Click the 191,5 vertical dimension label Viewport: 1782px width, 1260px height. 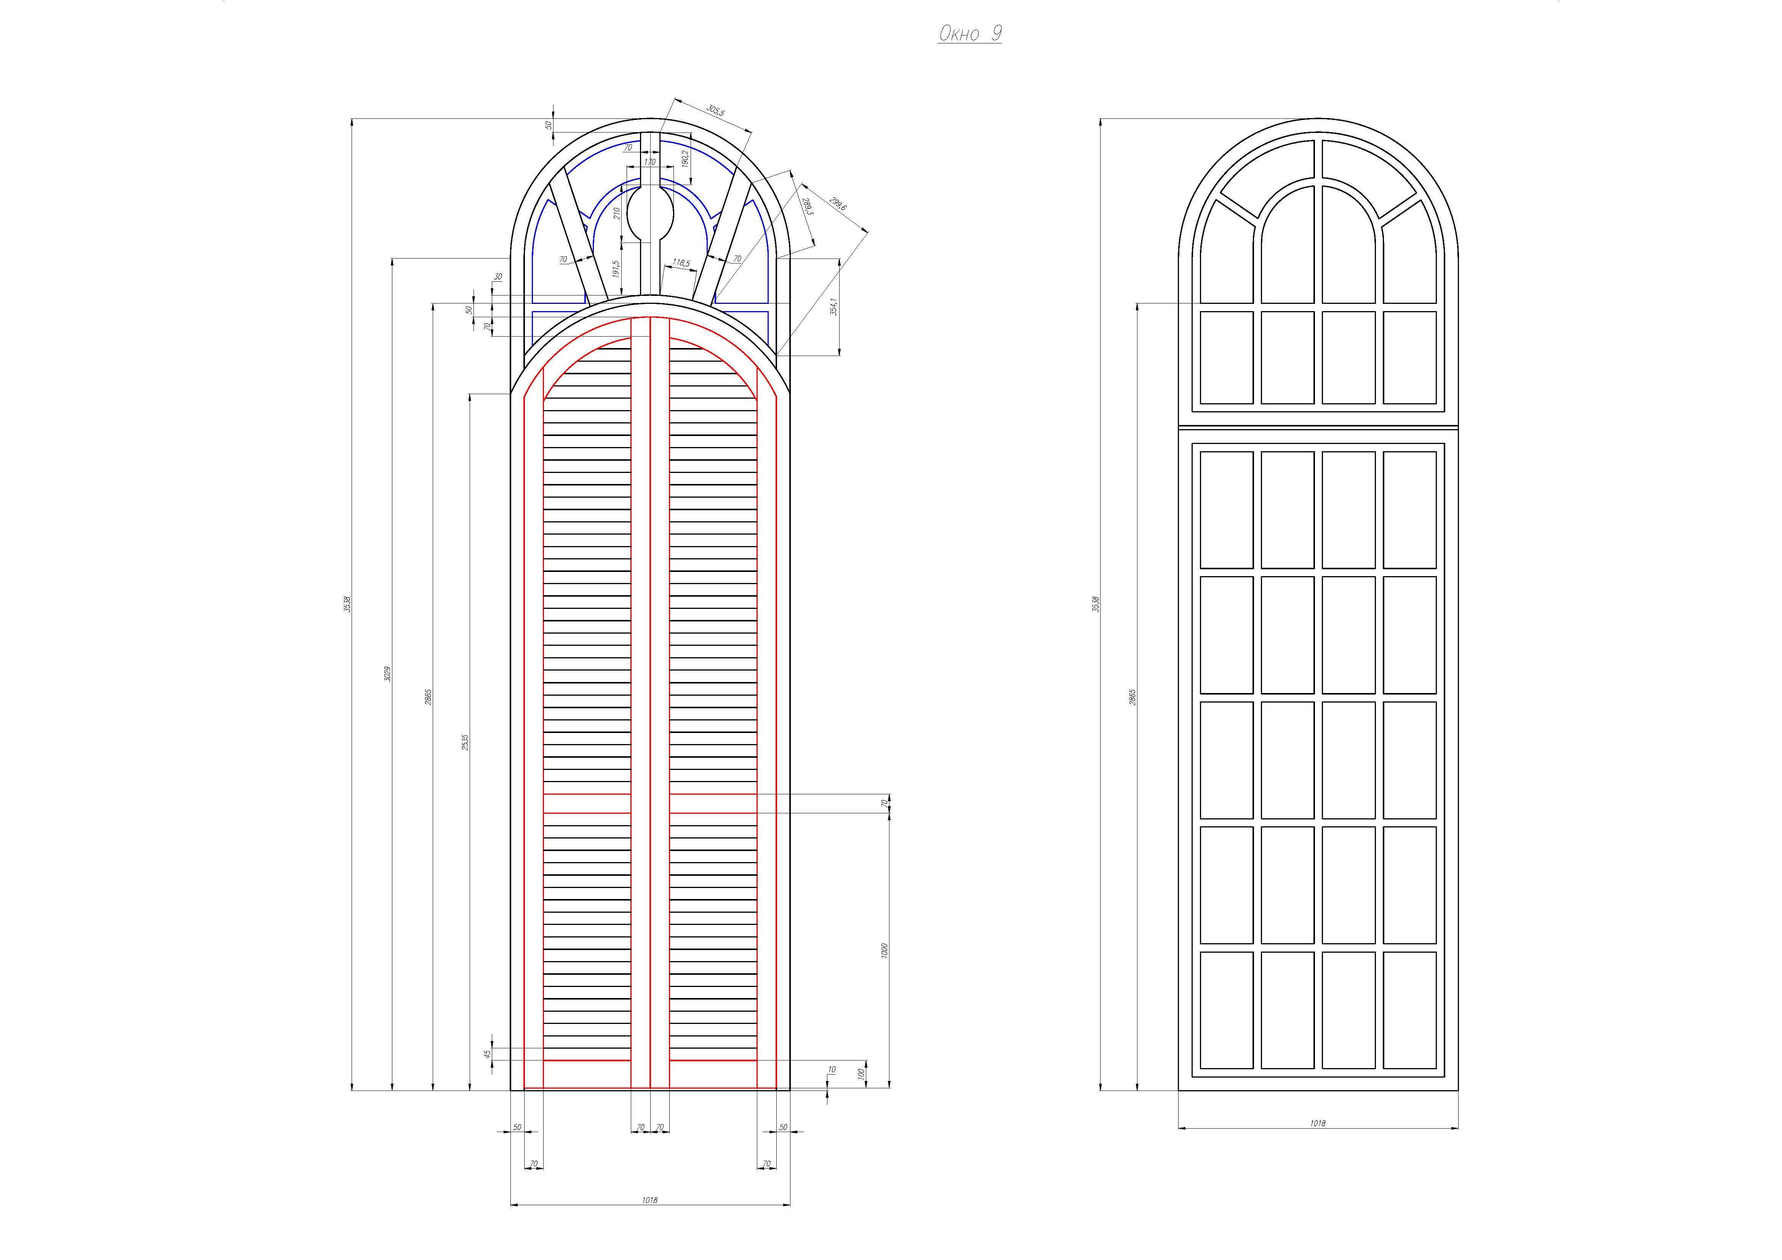tap(616, 268)
